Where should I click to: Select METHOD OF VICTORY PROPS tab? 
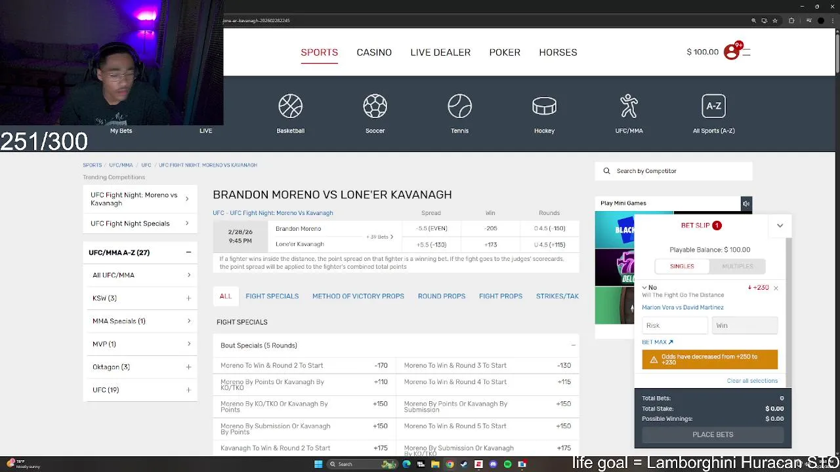tap(358, 296)
